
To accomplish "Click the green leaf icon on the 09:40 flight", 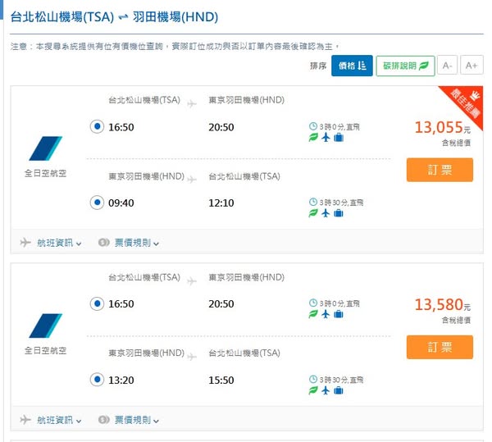I will point(312,214).
